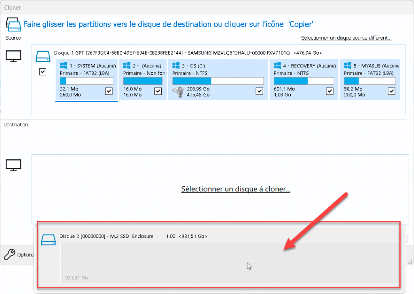
Task: Toggle the SYSTEM partition checkbox
Action: click(x=108, y=91)
